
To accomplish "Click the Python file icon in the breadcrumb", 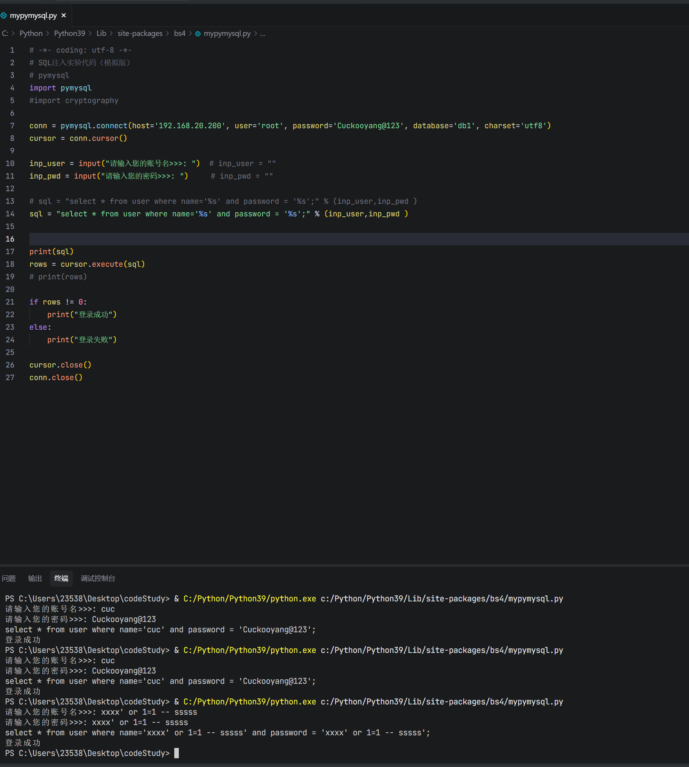I will (198, 34).
